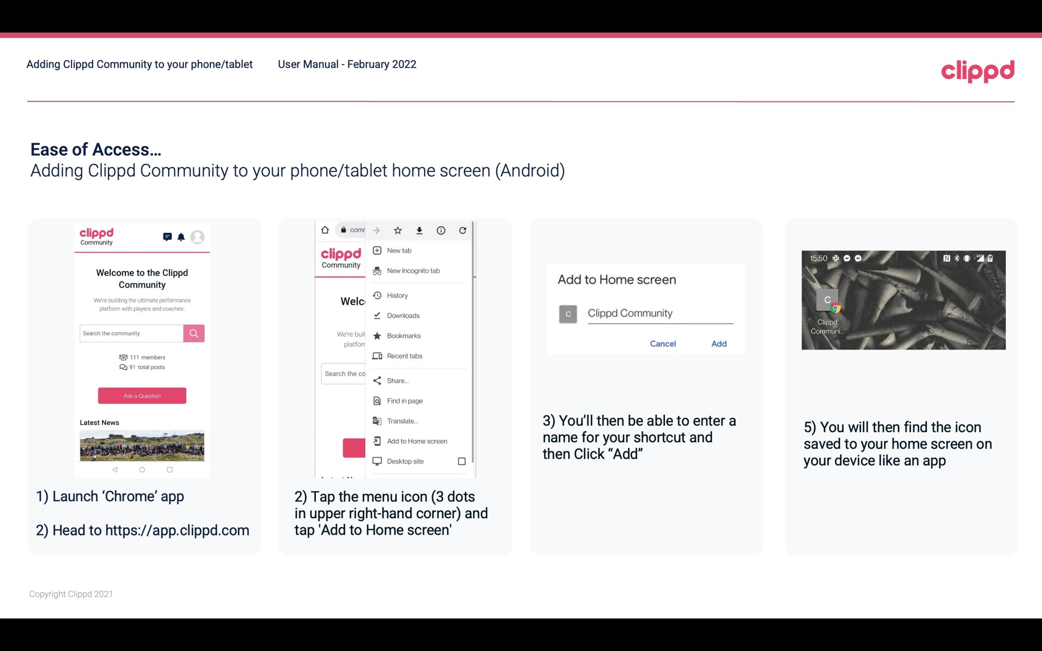Click the user profile avatar icon

pyautogui.click(x=199, y=236)
